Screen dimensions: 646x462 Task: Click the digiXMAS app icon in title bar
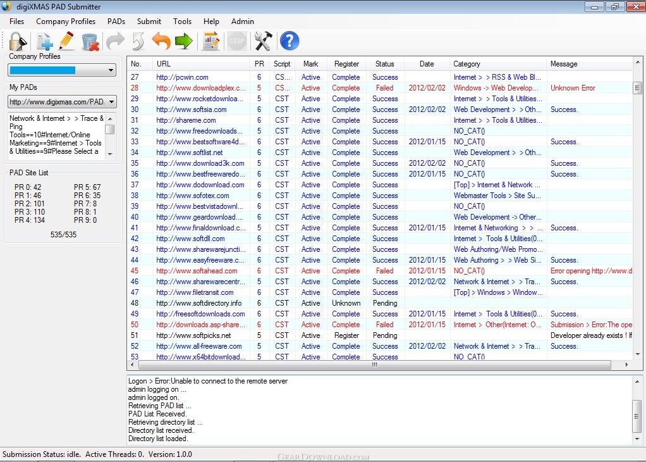6,6
